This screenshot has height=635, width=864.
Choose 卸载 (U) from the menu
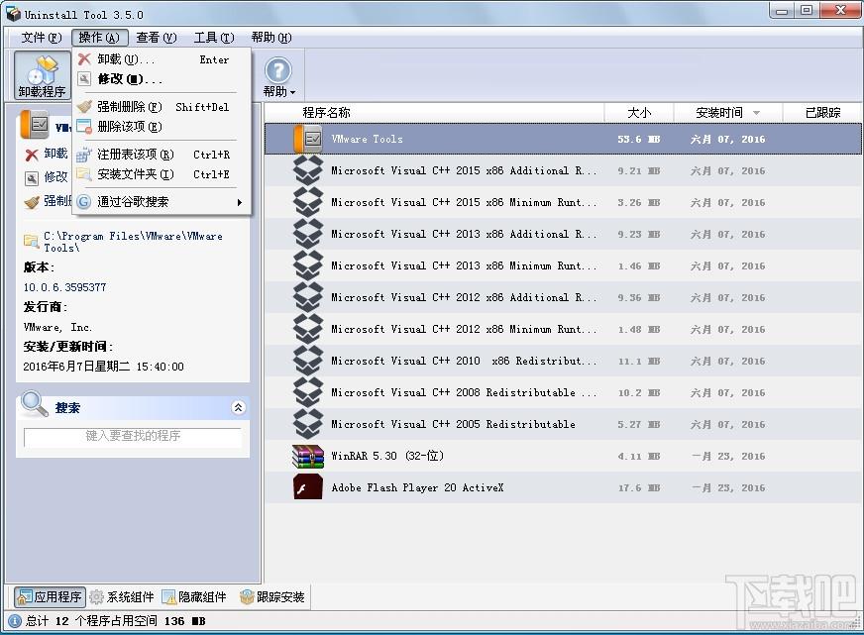tap(161, 59)
